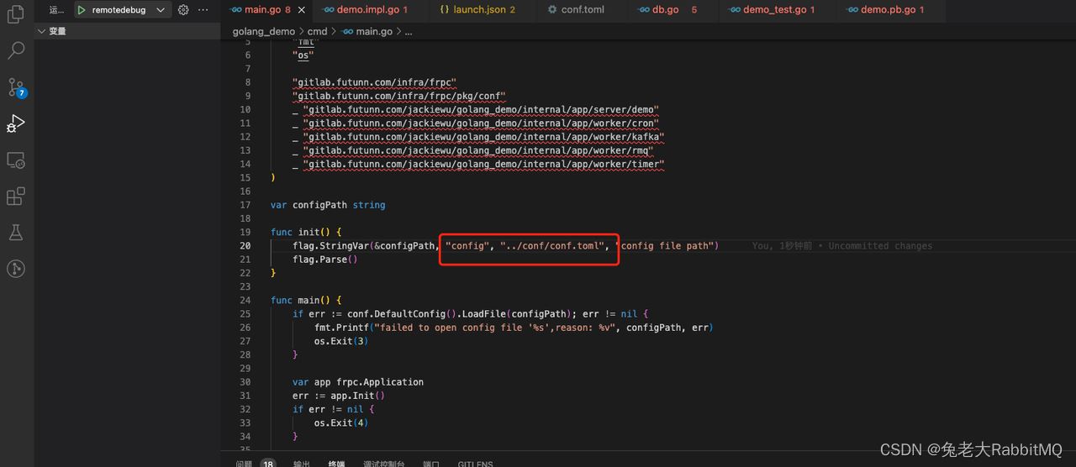Collapse the 变量 (Variables) section
Viewport: 1076px width, 467px height.
coord(42,31)
